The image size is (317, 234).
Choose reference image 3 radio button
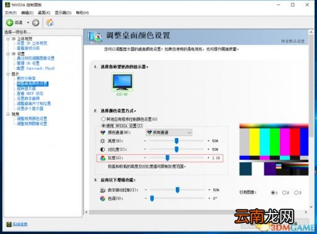tap(296, 193)
